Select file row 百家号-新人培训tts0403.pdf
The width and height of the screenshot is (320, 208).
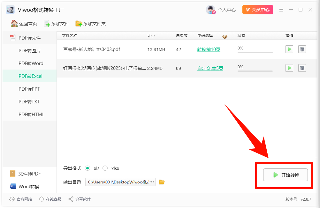(x=187, y=49)
